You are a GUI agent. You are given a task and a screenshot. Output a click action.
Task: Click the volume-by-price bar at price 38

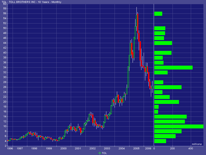(x=158, y=58)
